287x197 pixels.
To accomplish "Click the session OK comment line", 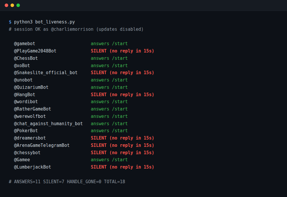I will (76, 29).
